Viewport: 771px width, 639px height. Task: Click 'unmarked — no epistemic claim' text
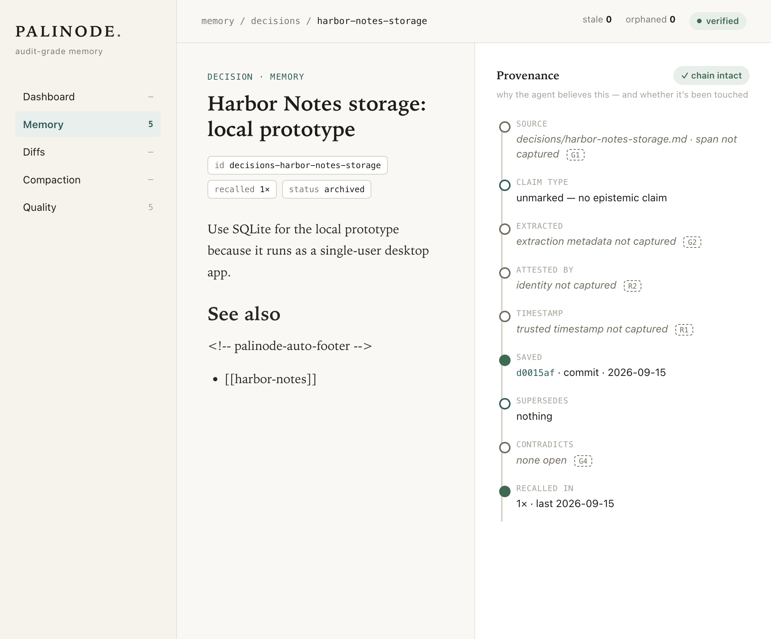pyautogui.click(x=591, y=198)
